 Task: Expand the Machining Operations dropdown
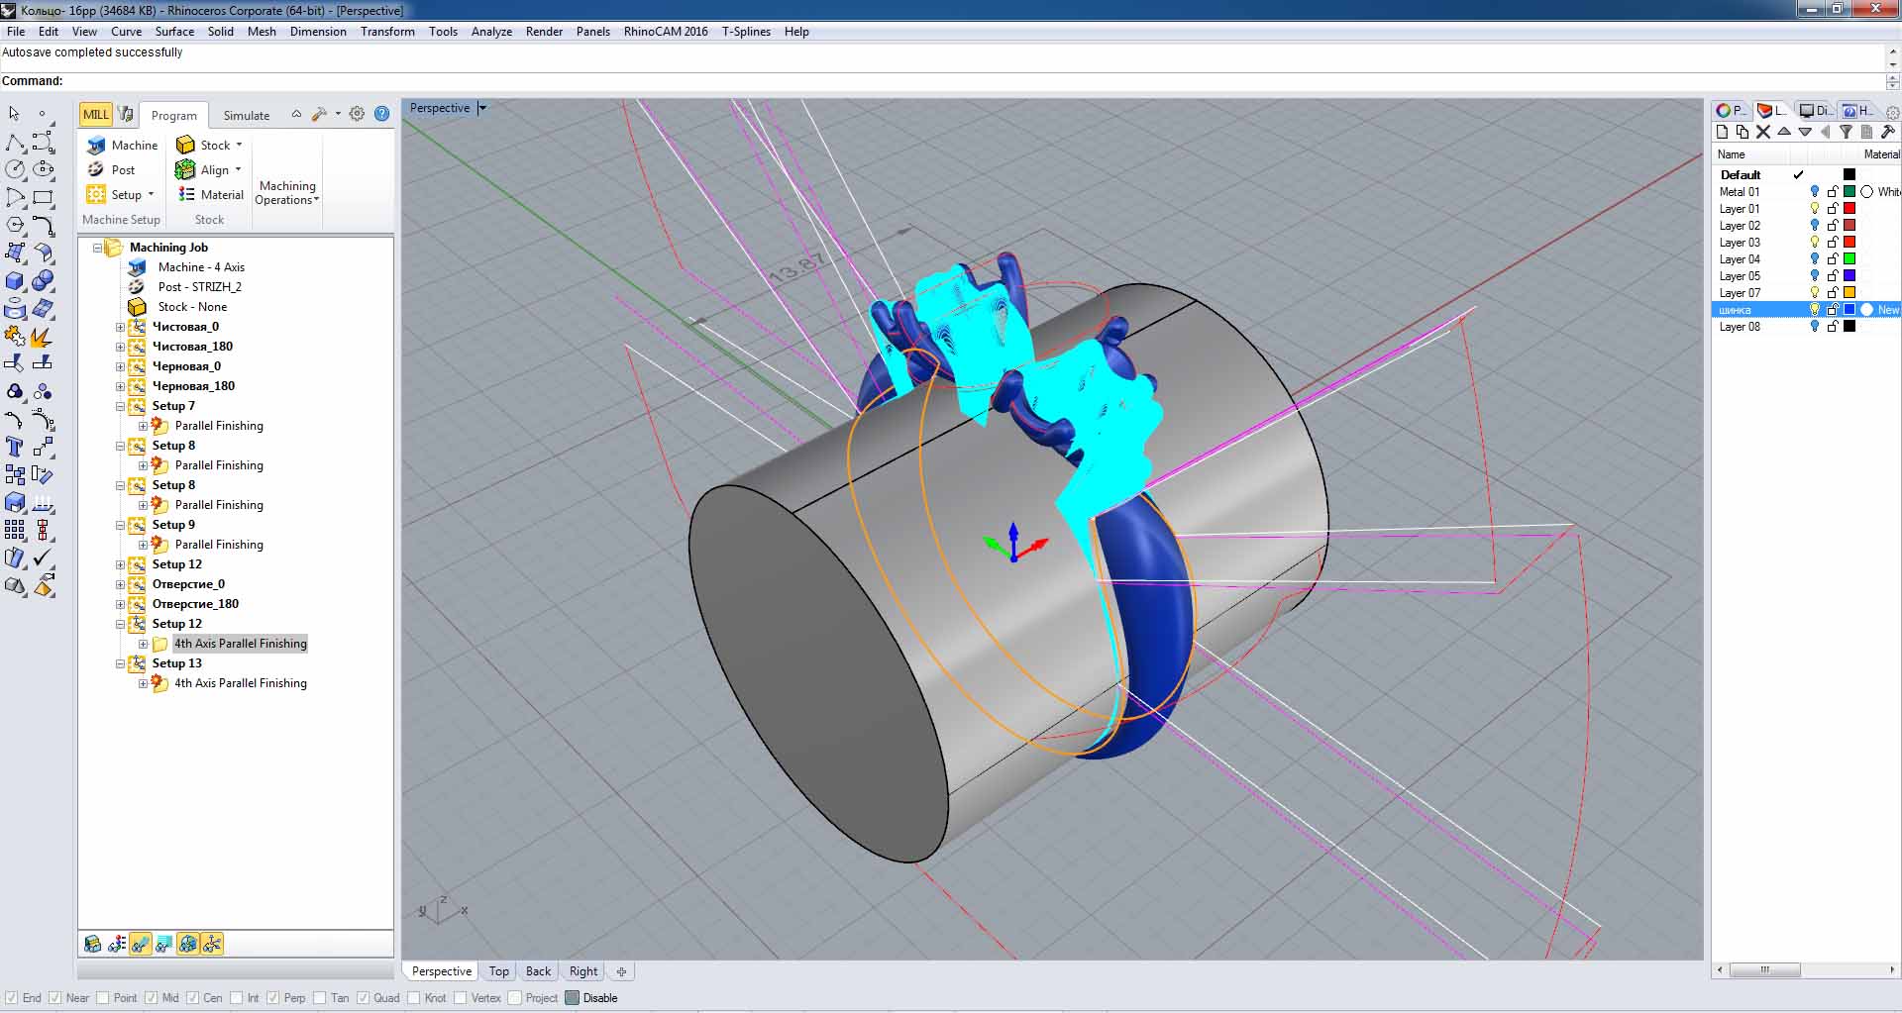287,193
